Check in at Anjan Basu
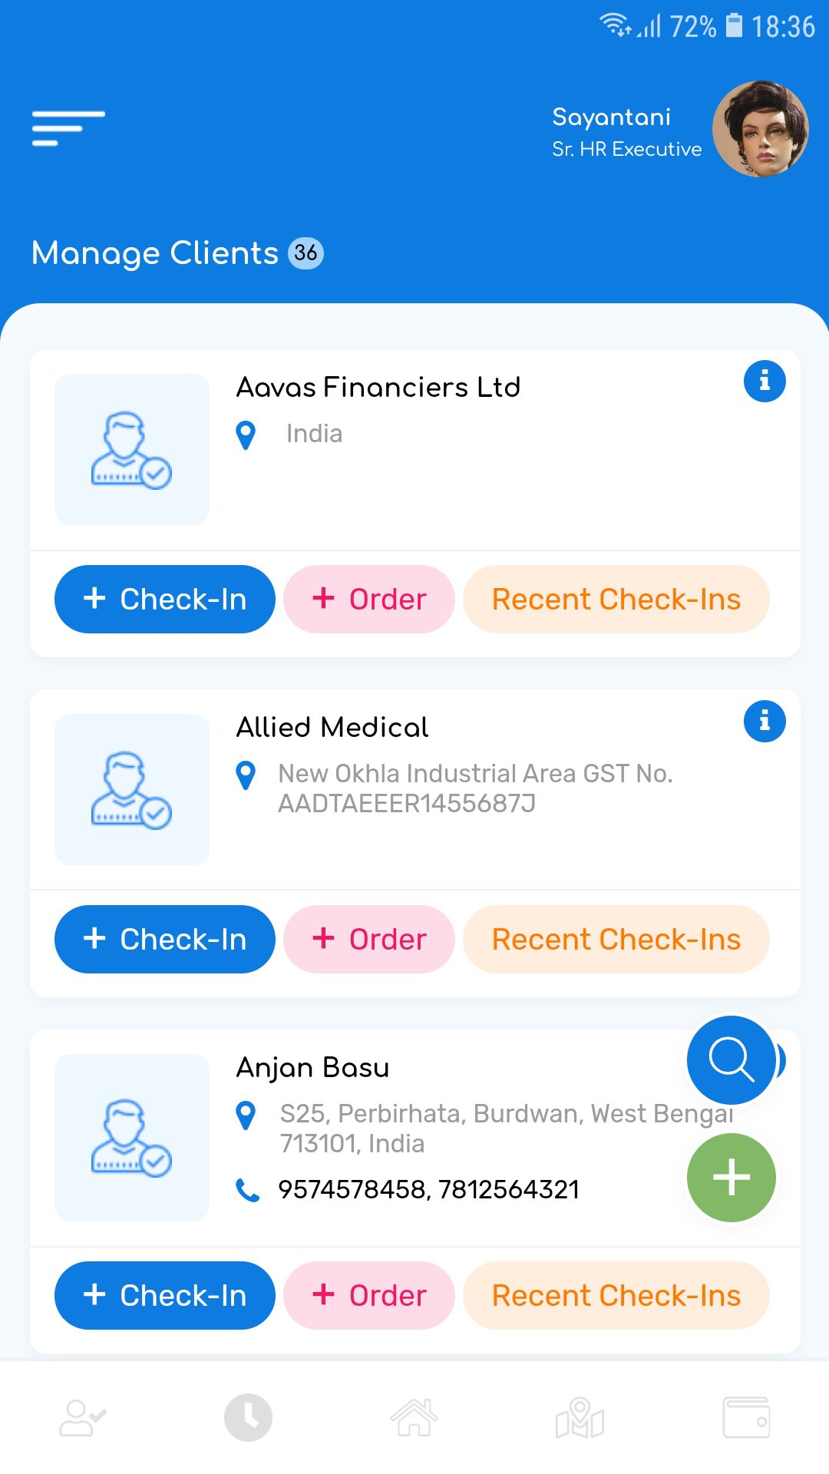 165,1296
